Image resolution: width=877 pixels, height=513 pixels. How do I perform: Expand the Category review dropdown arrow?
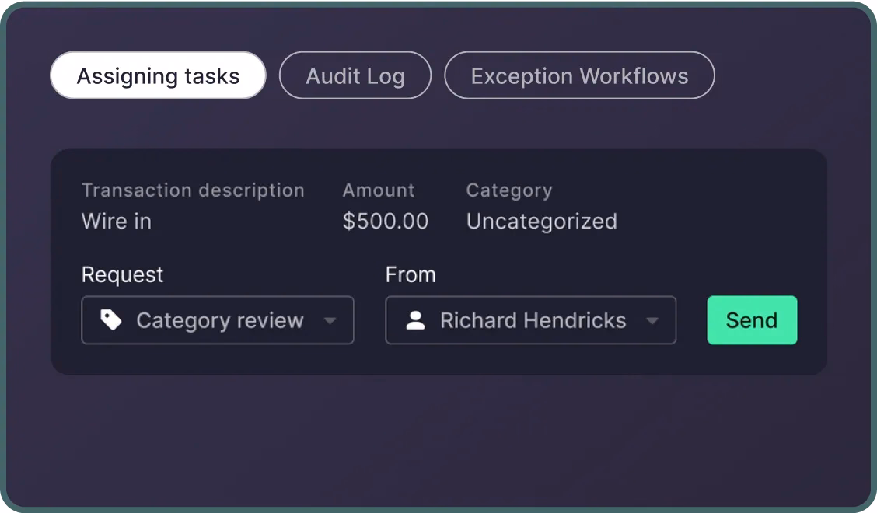point(330,321)
